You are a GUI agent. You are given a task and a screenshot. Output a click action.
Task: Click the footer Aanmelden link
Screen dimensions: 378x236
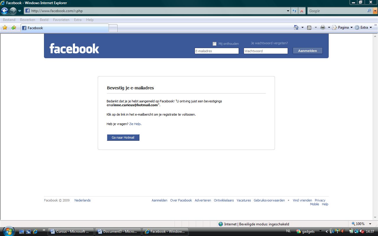pos(159,200)
